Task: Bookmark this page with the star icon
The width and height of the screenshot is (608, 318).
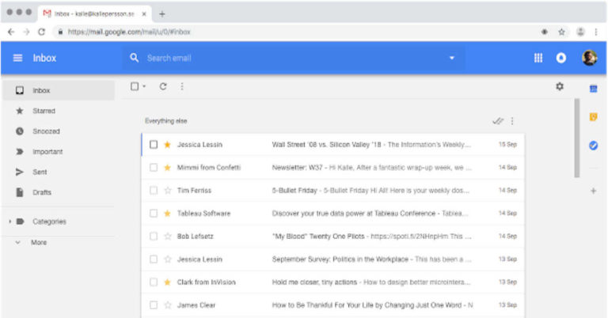Action: click(x=561, y=32)
